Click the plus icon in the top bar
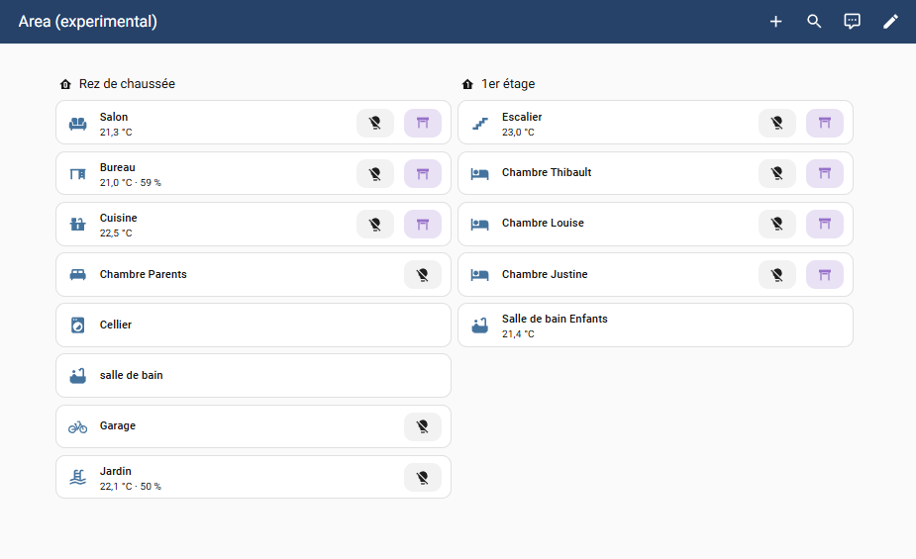The height and width of the screenshot is (559, 916). [x=775, y=22]
